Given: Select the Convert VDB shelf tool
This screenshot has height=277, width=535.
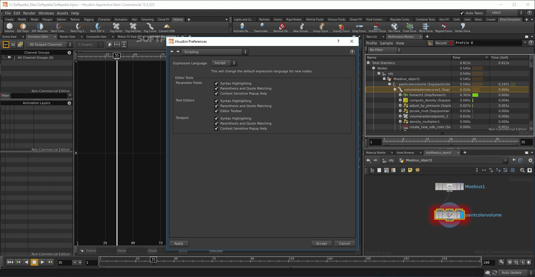Looking at the screenshot, I should point(167,28).
